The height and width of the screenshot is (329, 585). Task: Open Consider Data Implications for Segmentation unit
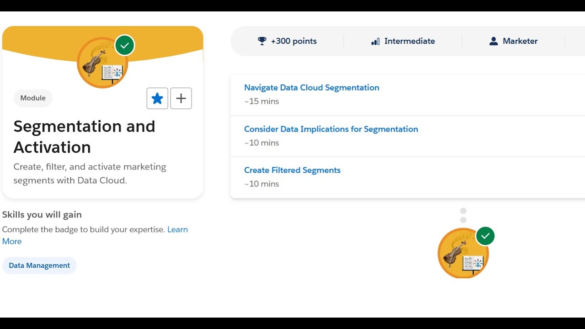pos(331,129)
